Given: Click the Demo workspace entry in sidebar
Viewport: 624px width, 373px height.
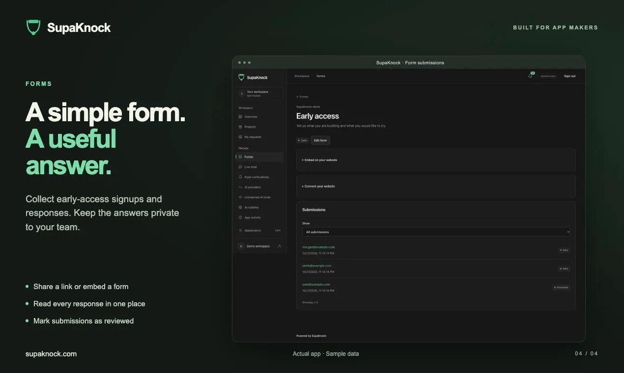Looking at the screenshot, I should coord(260,246).
